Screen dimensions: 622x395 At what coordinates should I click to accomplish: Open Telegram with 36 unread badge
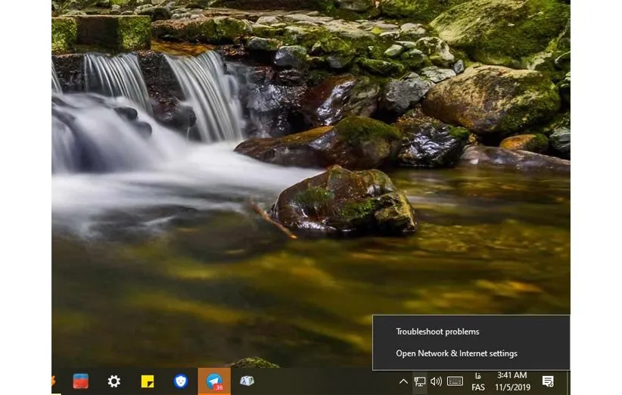pos(214,381)
